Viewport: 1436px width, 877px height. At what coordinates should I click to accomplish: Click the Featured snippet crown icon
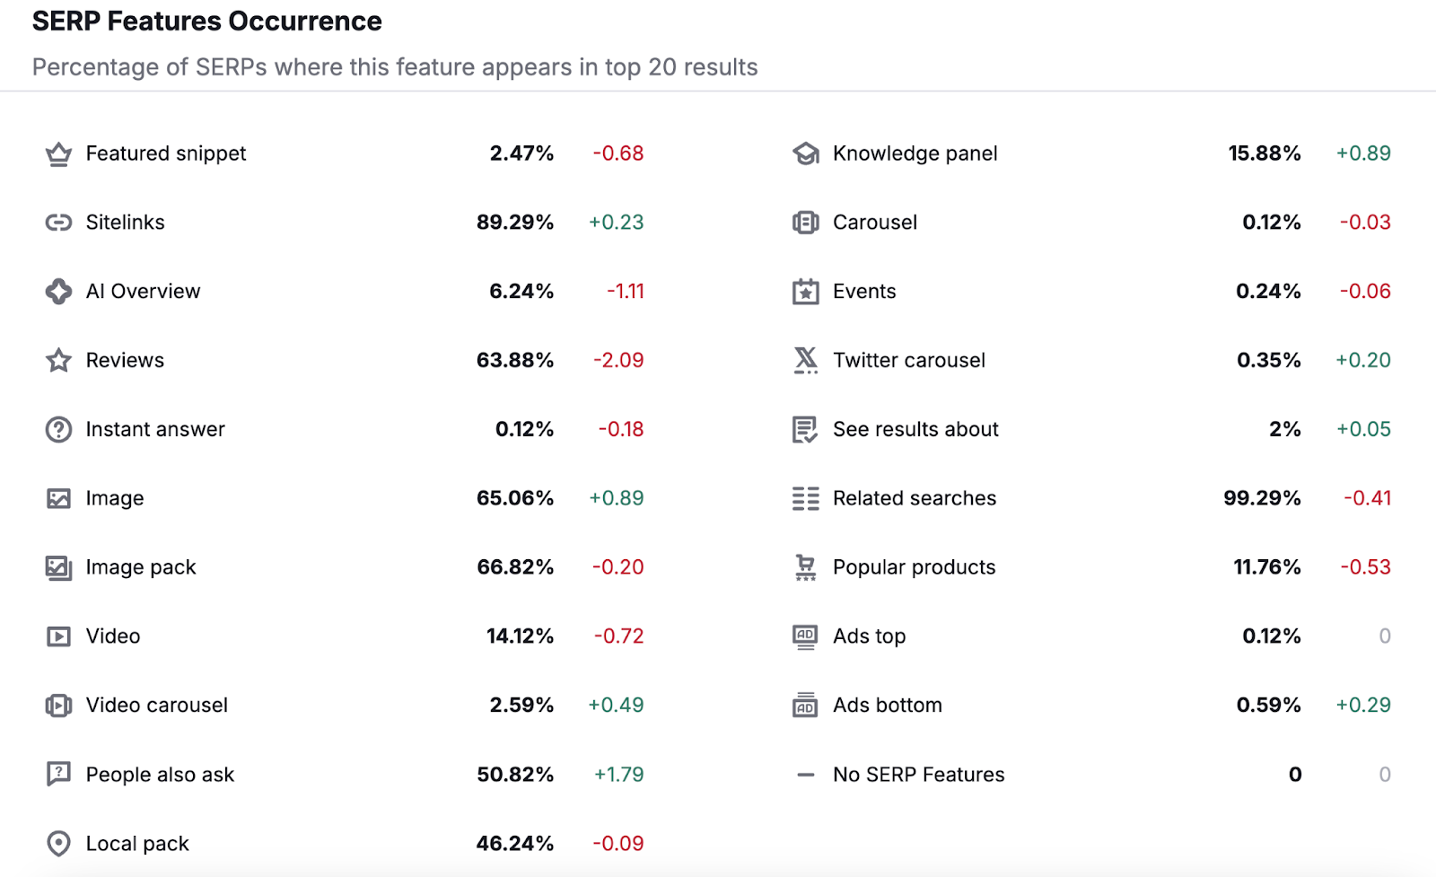pos(58,153)
